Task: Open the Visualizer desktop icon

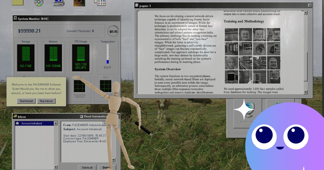Action: pos(59,3)
